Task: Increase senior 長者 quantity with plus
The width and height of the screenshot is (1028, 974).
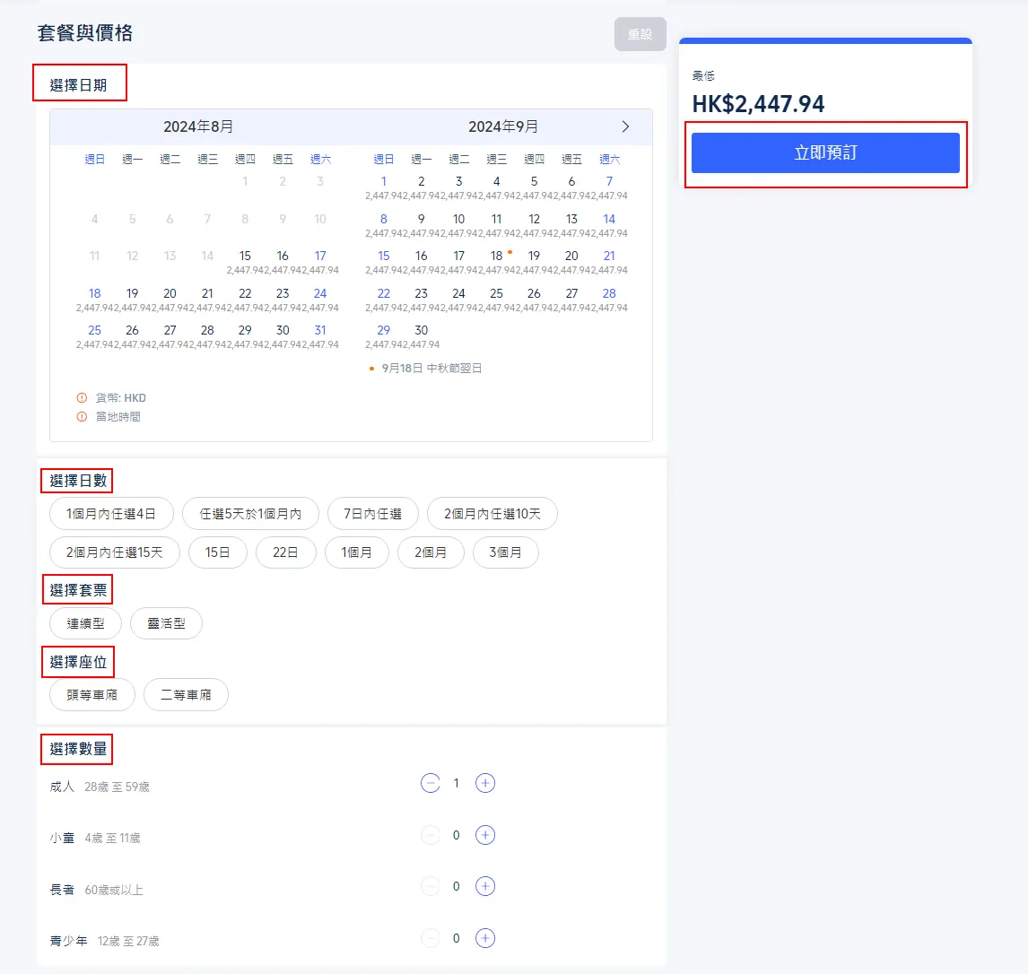Action: pyautogui.click(x=485, y=886)
